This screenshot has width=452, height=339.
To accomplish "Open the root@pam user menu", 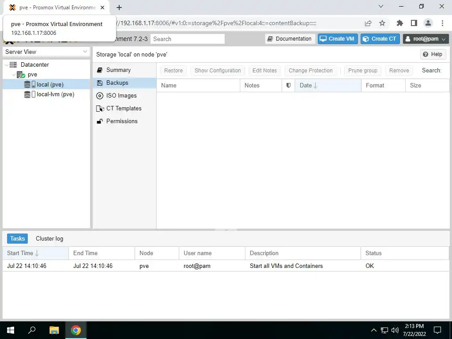I will click(426, 39).
